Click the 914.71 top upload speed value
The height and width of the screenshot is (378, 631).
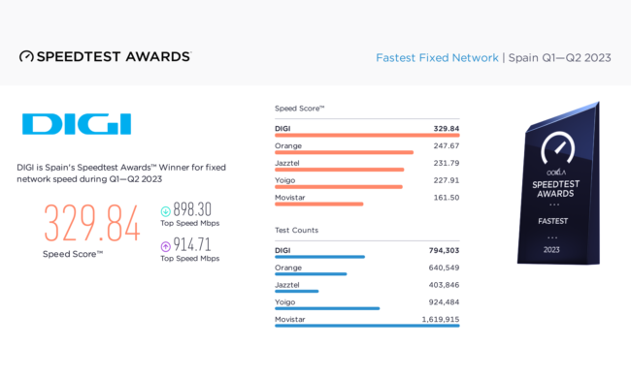pos(192,244)
